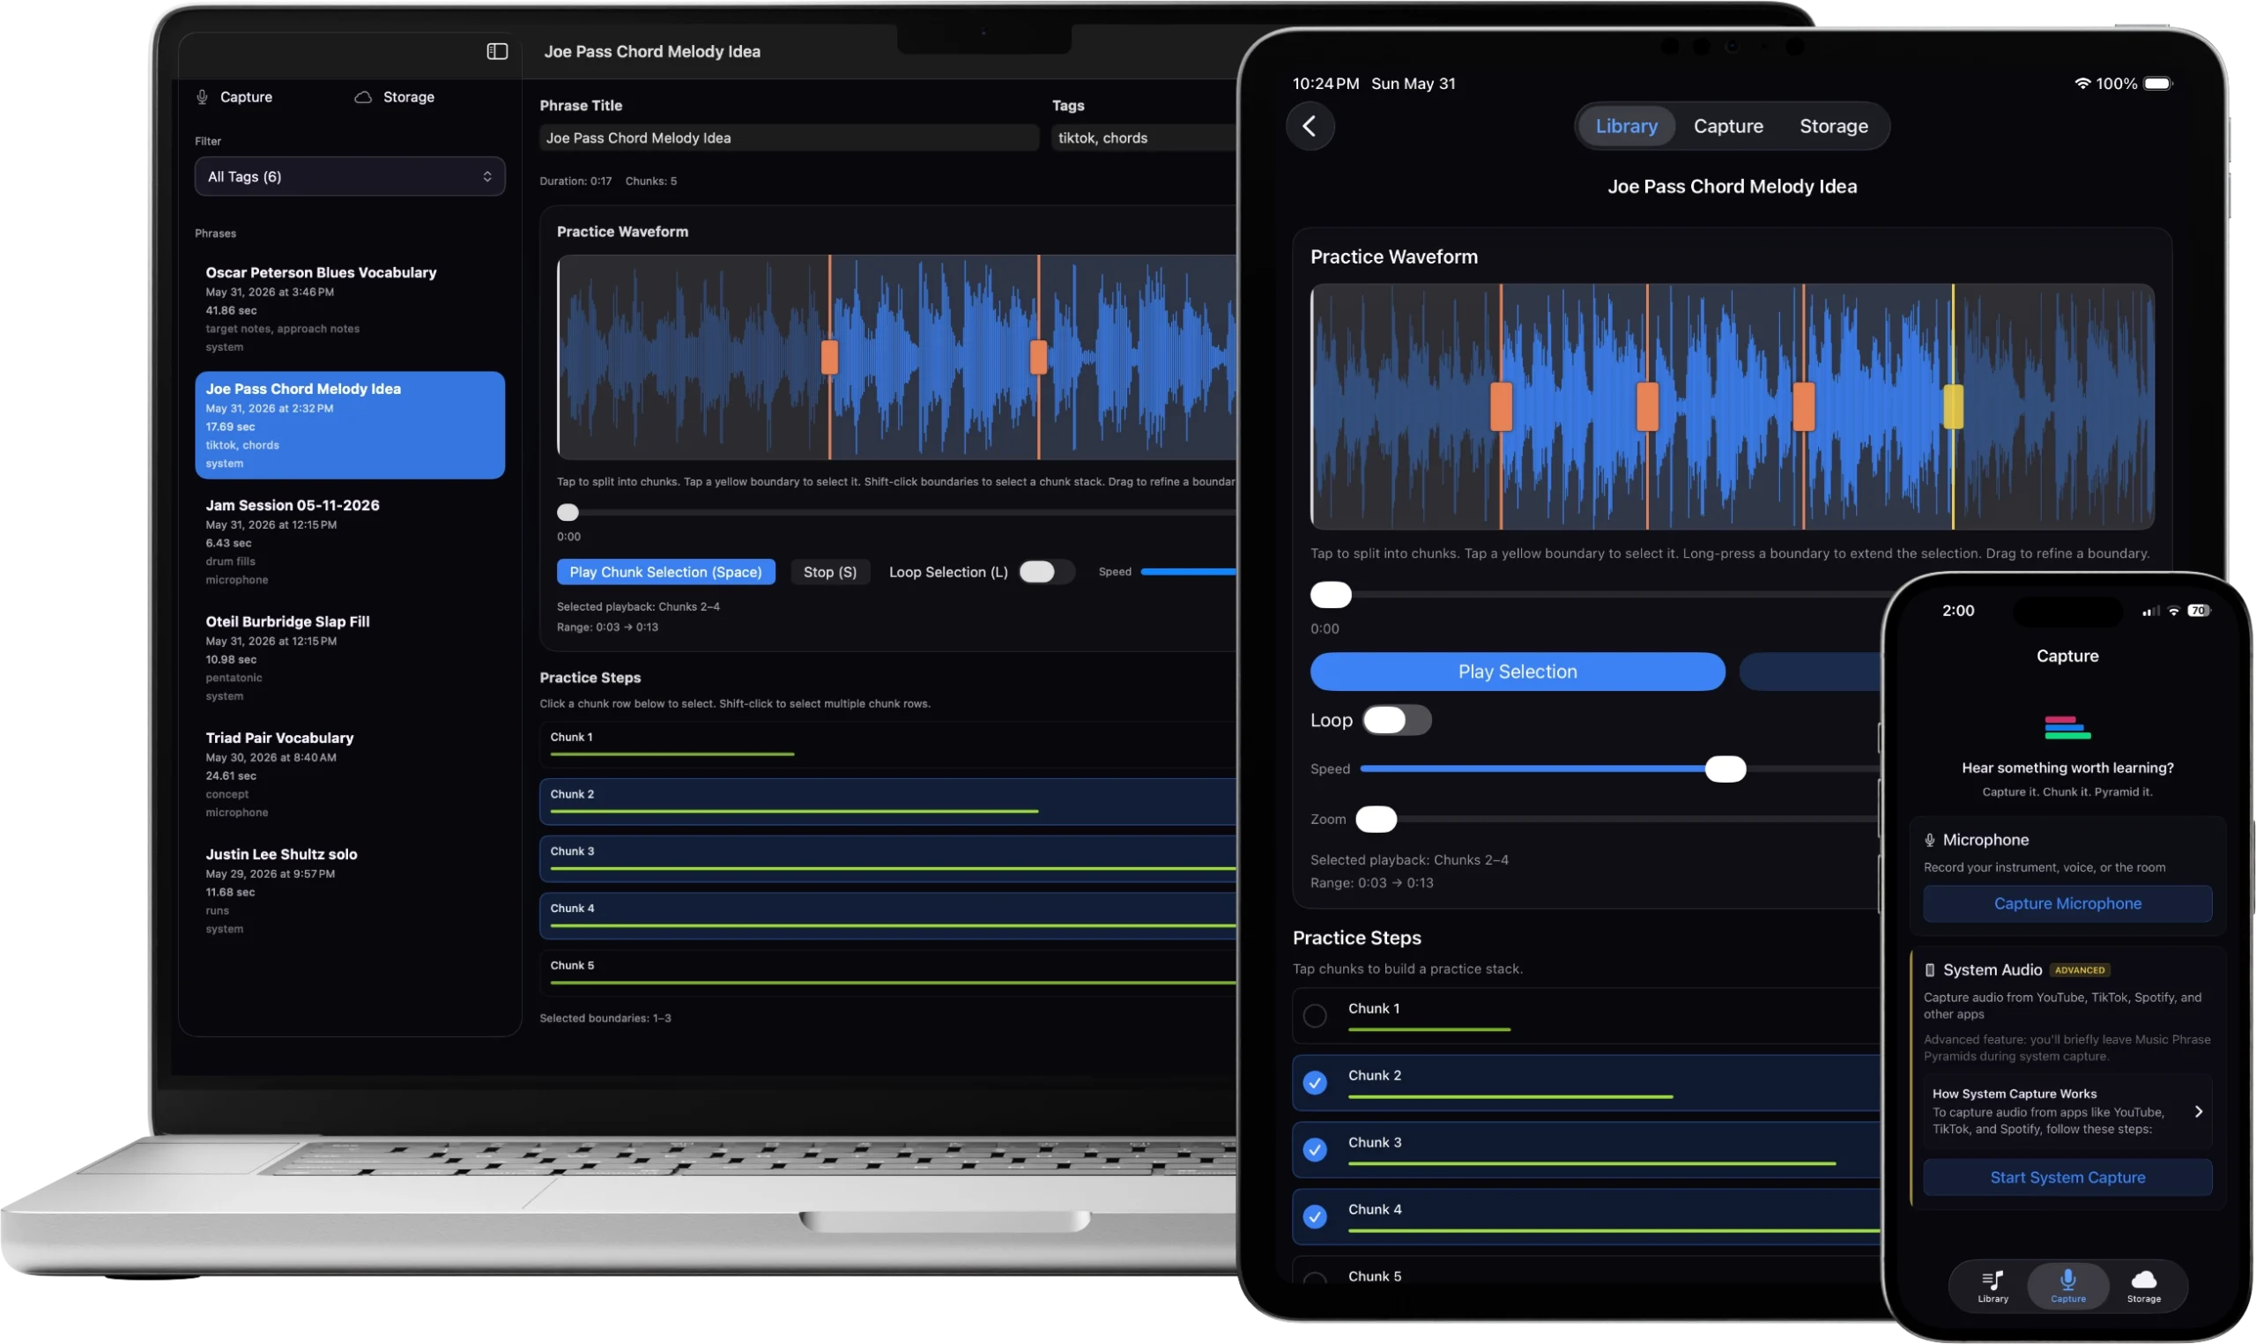Open Library tab icon on phone

click(x=1993, y=1287)
